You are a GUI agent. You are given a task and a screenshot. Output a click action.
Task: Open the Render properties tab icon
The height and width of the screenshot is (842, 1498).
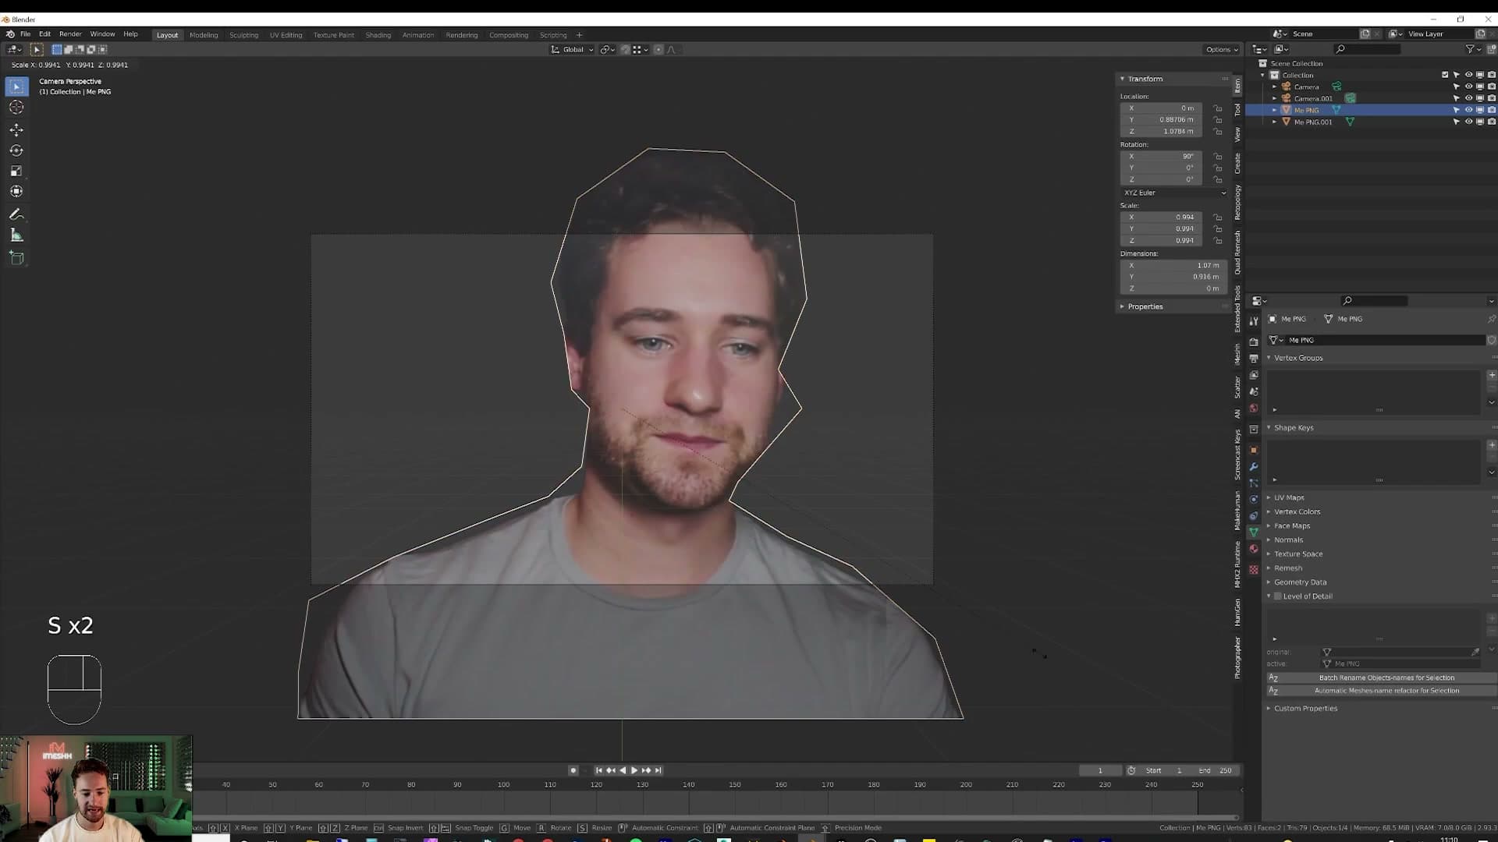(1254, 341)
